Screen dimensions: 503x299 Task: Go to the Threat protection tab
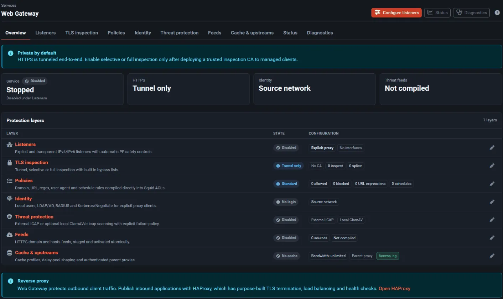click(180, 33)
